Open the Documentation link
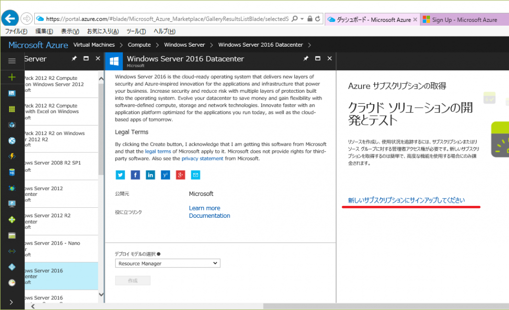Screen dimensions: 509x310 point(209,216)
